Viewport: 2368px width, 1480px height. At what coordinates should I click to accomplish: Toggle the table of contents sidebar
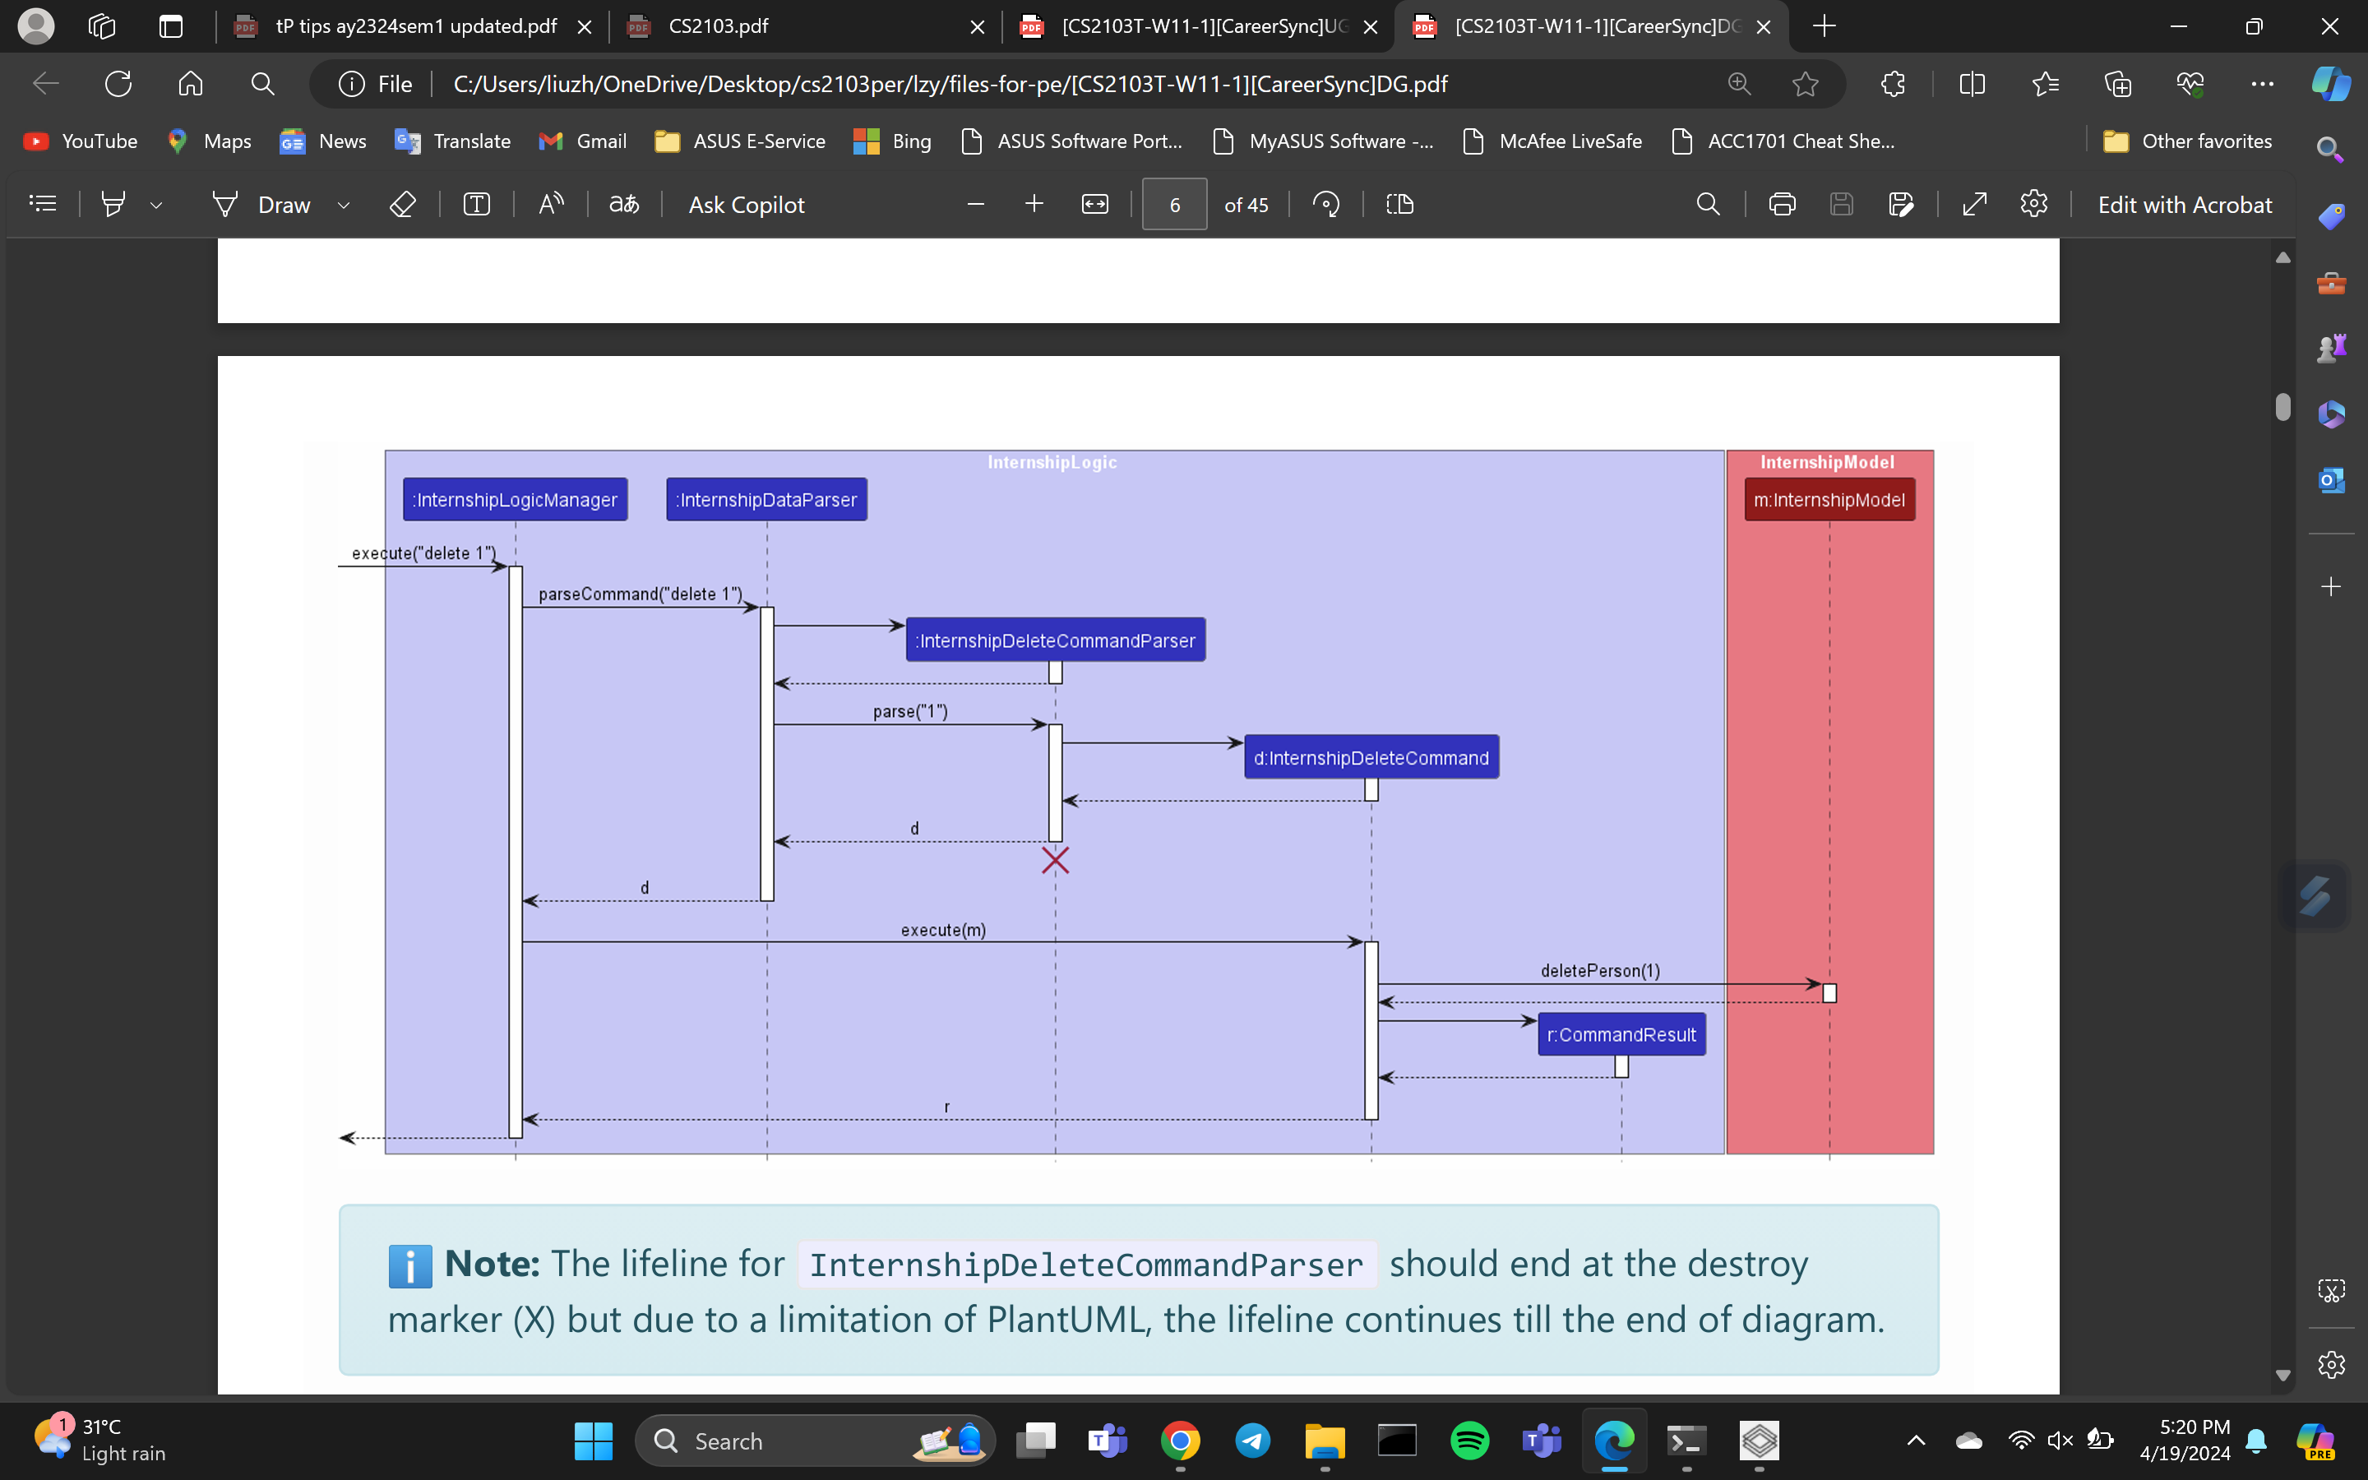(x=43, y=205)
